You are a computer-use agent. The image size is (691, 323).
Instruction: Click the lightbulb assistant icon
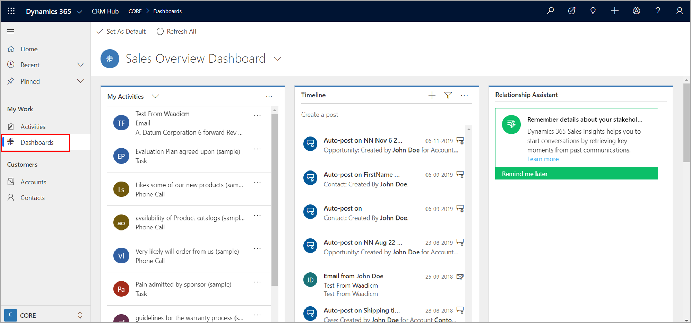pyautogui.click(x=593, y=11)
